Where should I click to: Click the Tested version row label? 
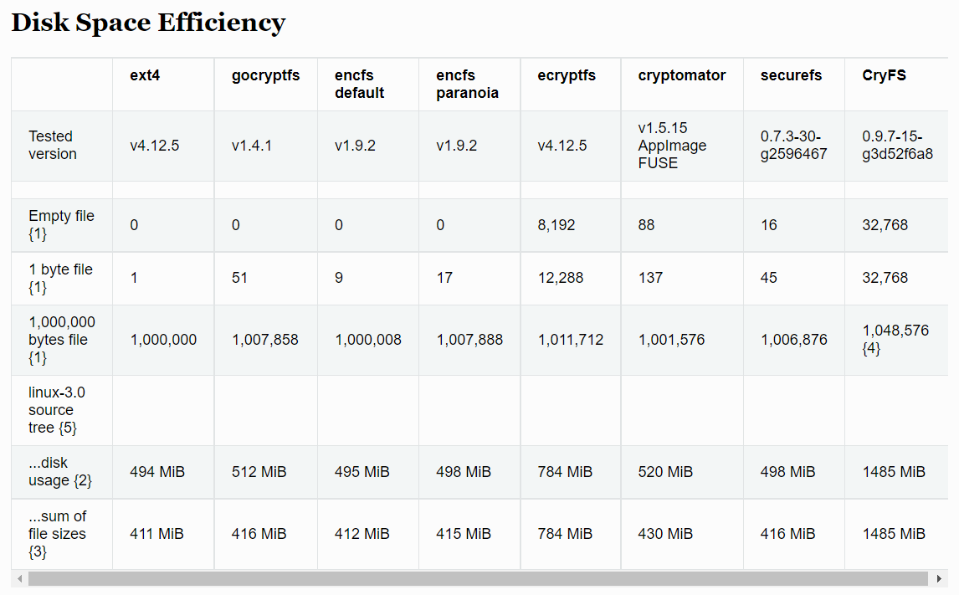(x=52, y=145)
